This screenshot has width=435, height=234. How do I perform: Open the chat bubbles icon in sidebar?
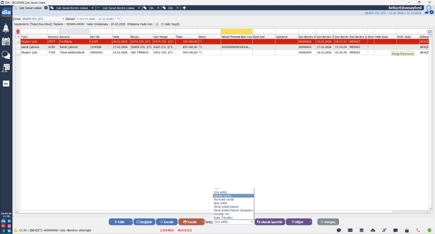[x=6, y=55]
